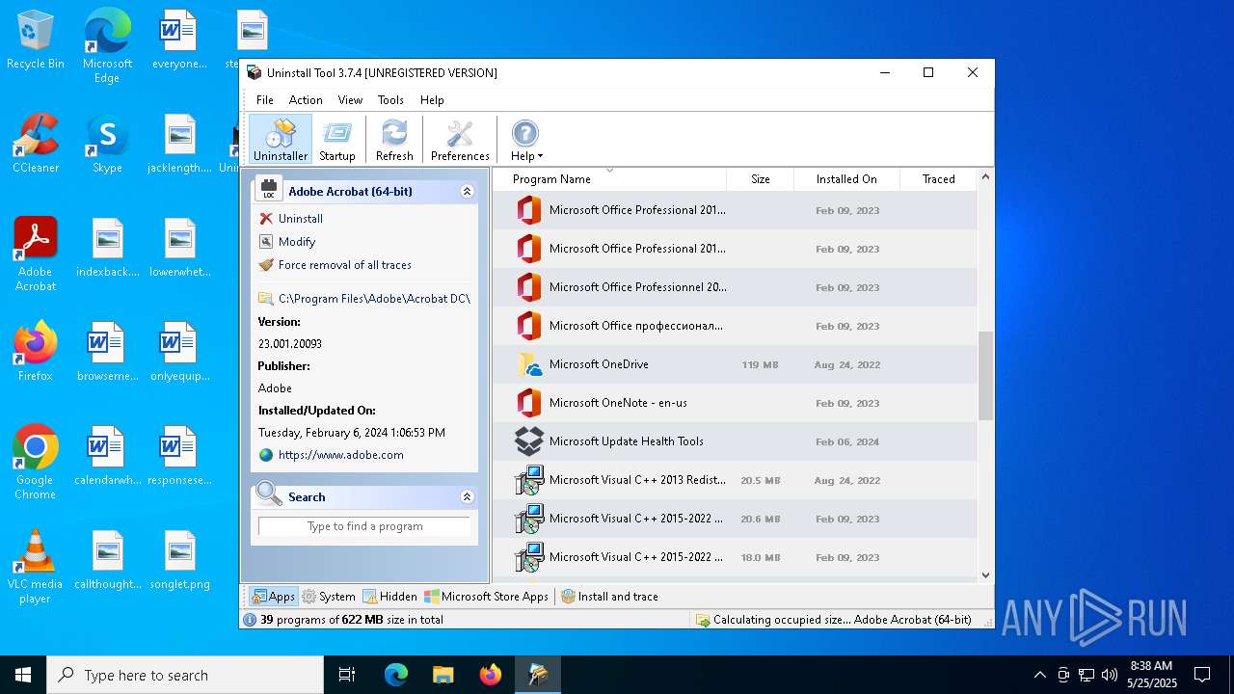The height and width of the screenshot is (694, 1234).
Task: Switch to the Hidden tab
Action: tap(389, 597)
